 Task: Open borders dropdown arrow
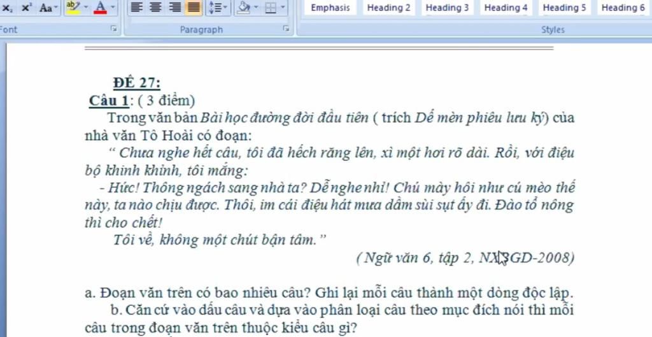pos(283,7)
